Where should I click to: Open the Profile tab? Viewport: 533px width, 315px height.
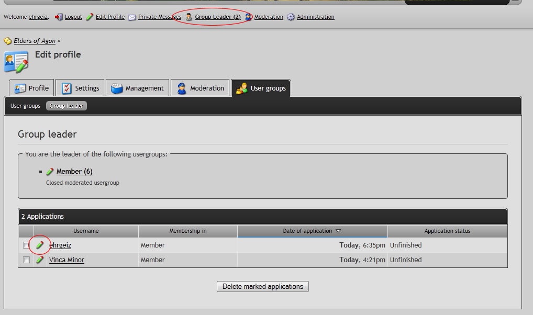[x=32, y=88]
